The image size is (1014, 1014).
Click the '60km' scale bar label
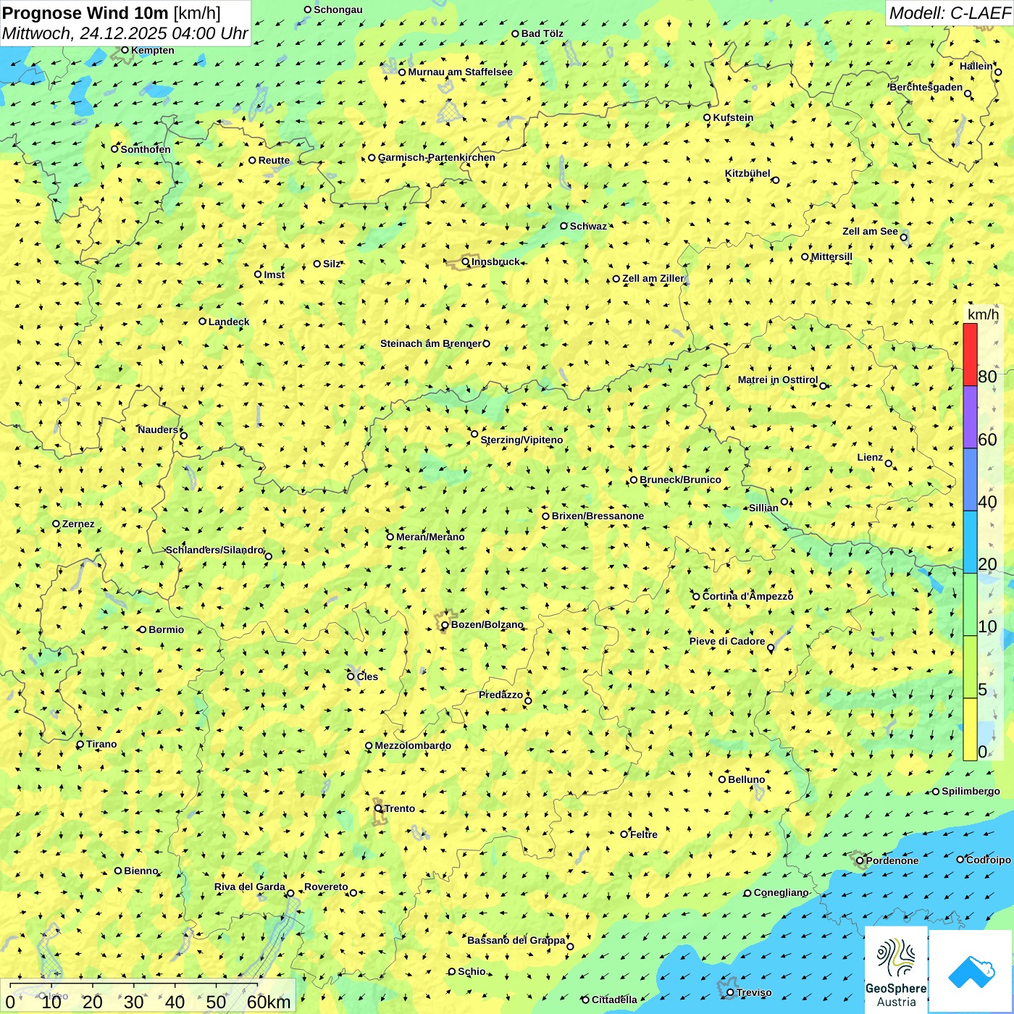269,1002
